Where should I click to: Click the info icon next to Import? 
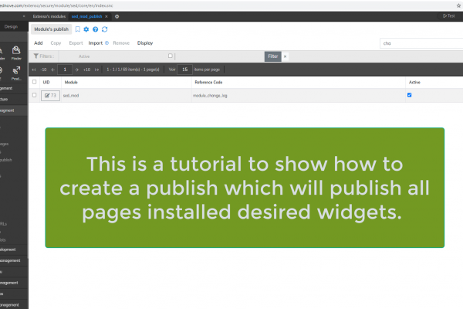pos(107,43)
